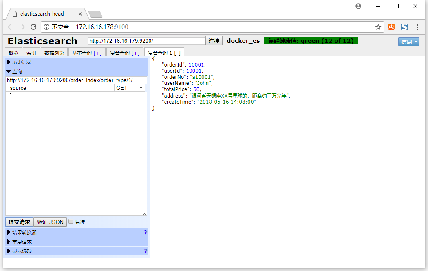Enable the 易读 checkbox
Screen dimensions: 428x271
click(x=71, y=222)
